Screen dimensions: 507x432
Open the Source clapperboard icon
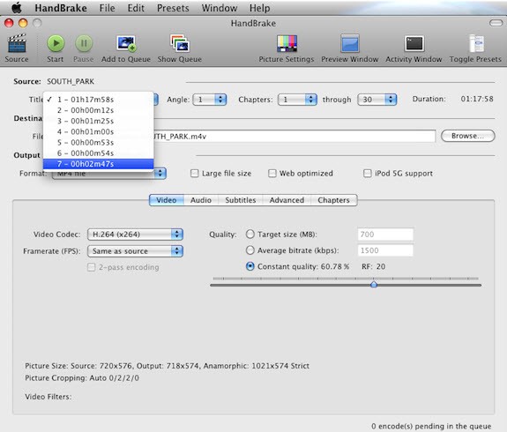coord(17,43)
